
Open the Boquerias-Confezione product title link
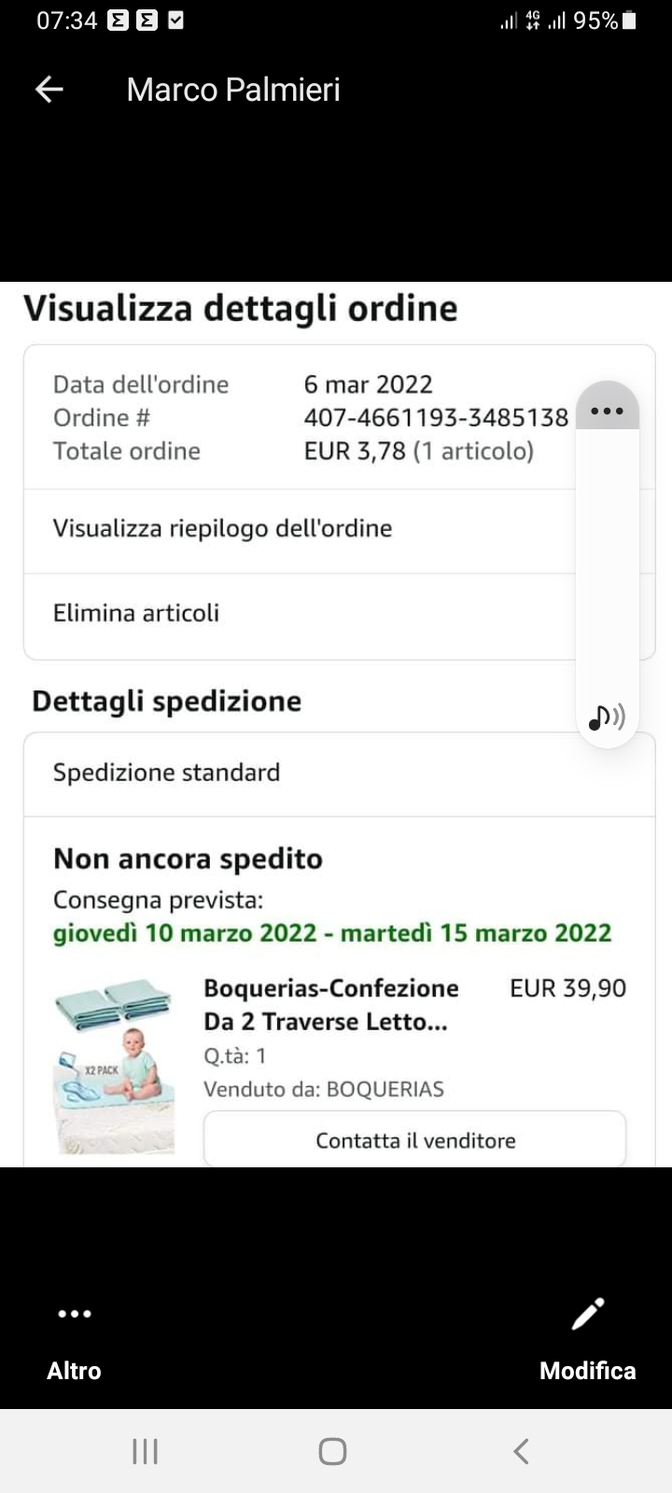(x=331, y=1004)
